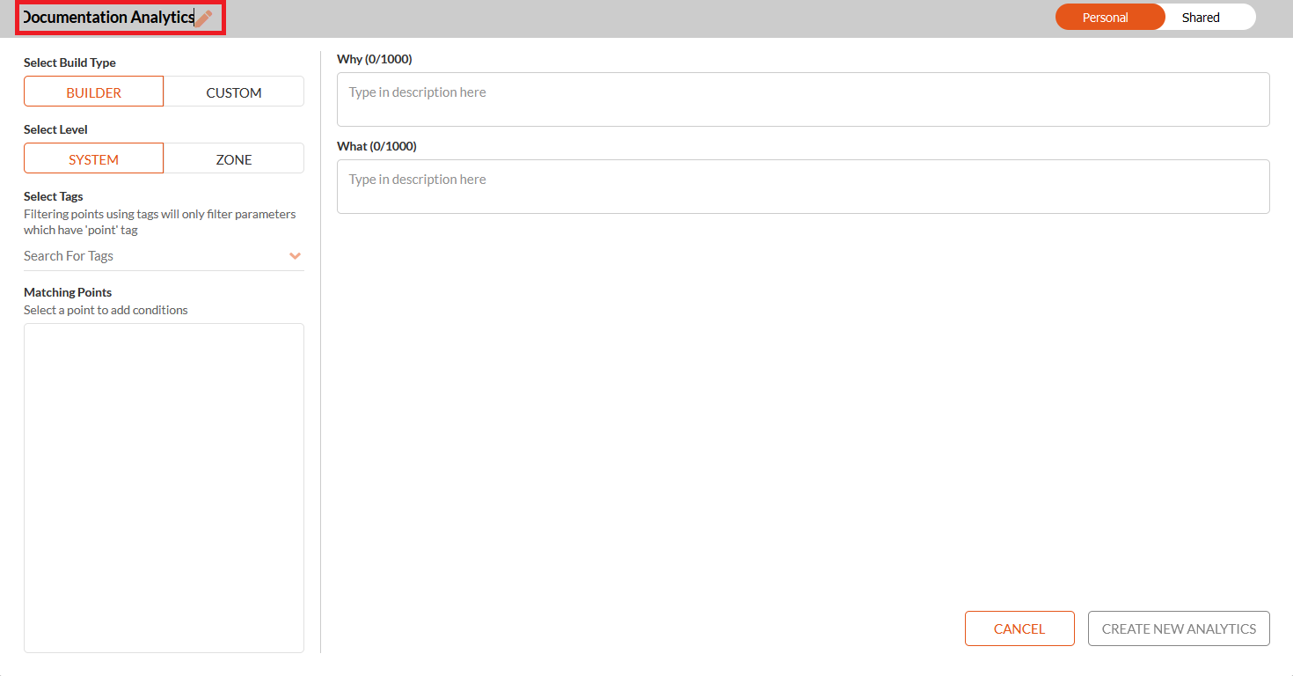The height and width of the screenshot is (676, 1293).
Task: Choose ZONE level
Action: click(x=234, y=158)
